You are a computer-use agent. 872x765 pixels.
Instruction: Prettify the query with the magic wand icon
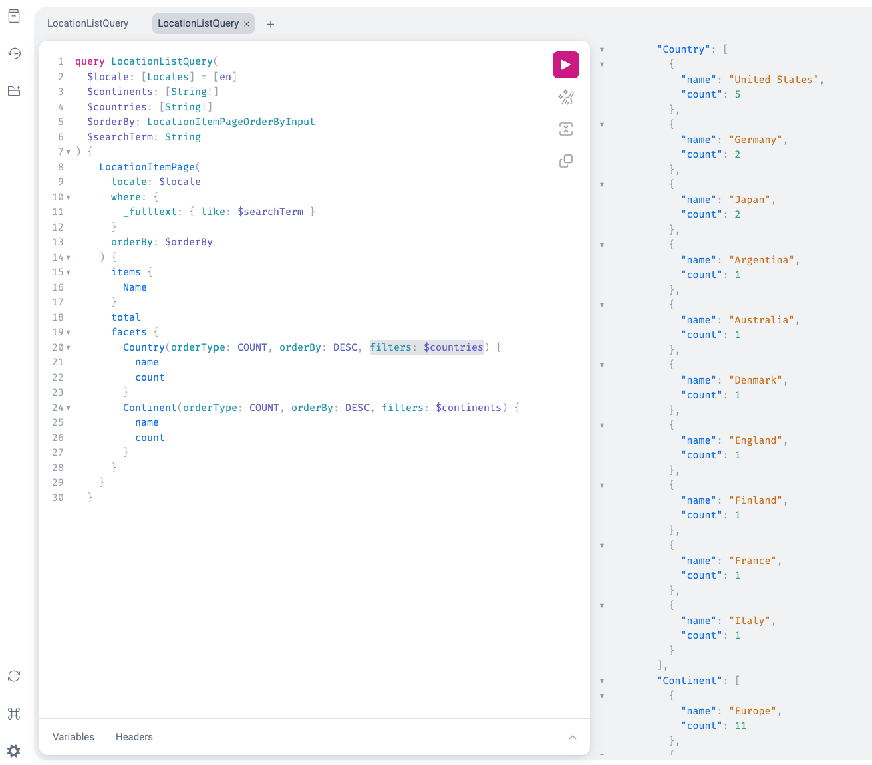565,98
